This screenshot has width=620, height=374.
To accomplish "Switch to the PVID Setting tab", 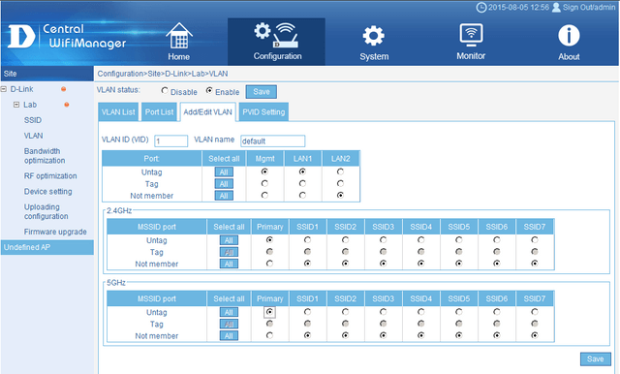I will (x=263, y=112).
